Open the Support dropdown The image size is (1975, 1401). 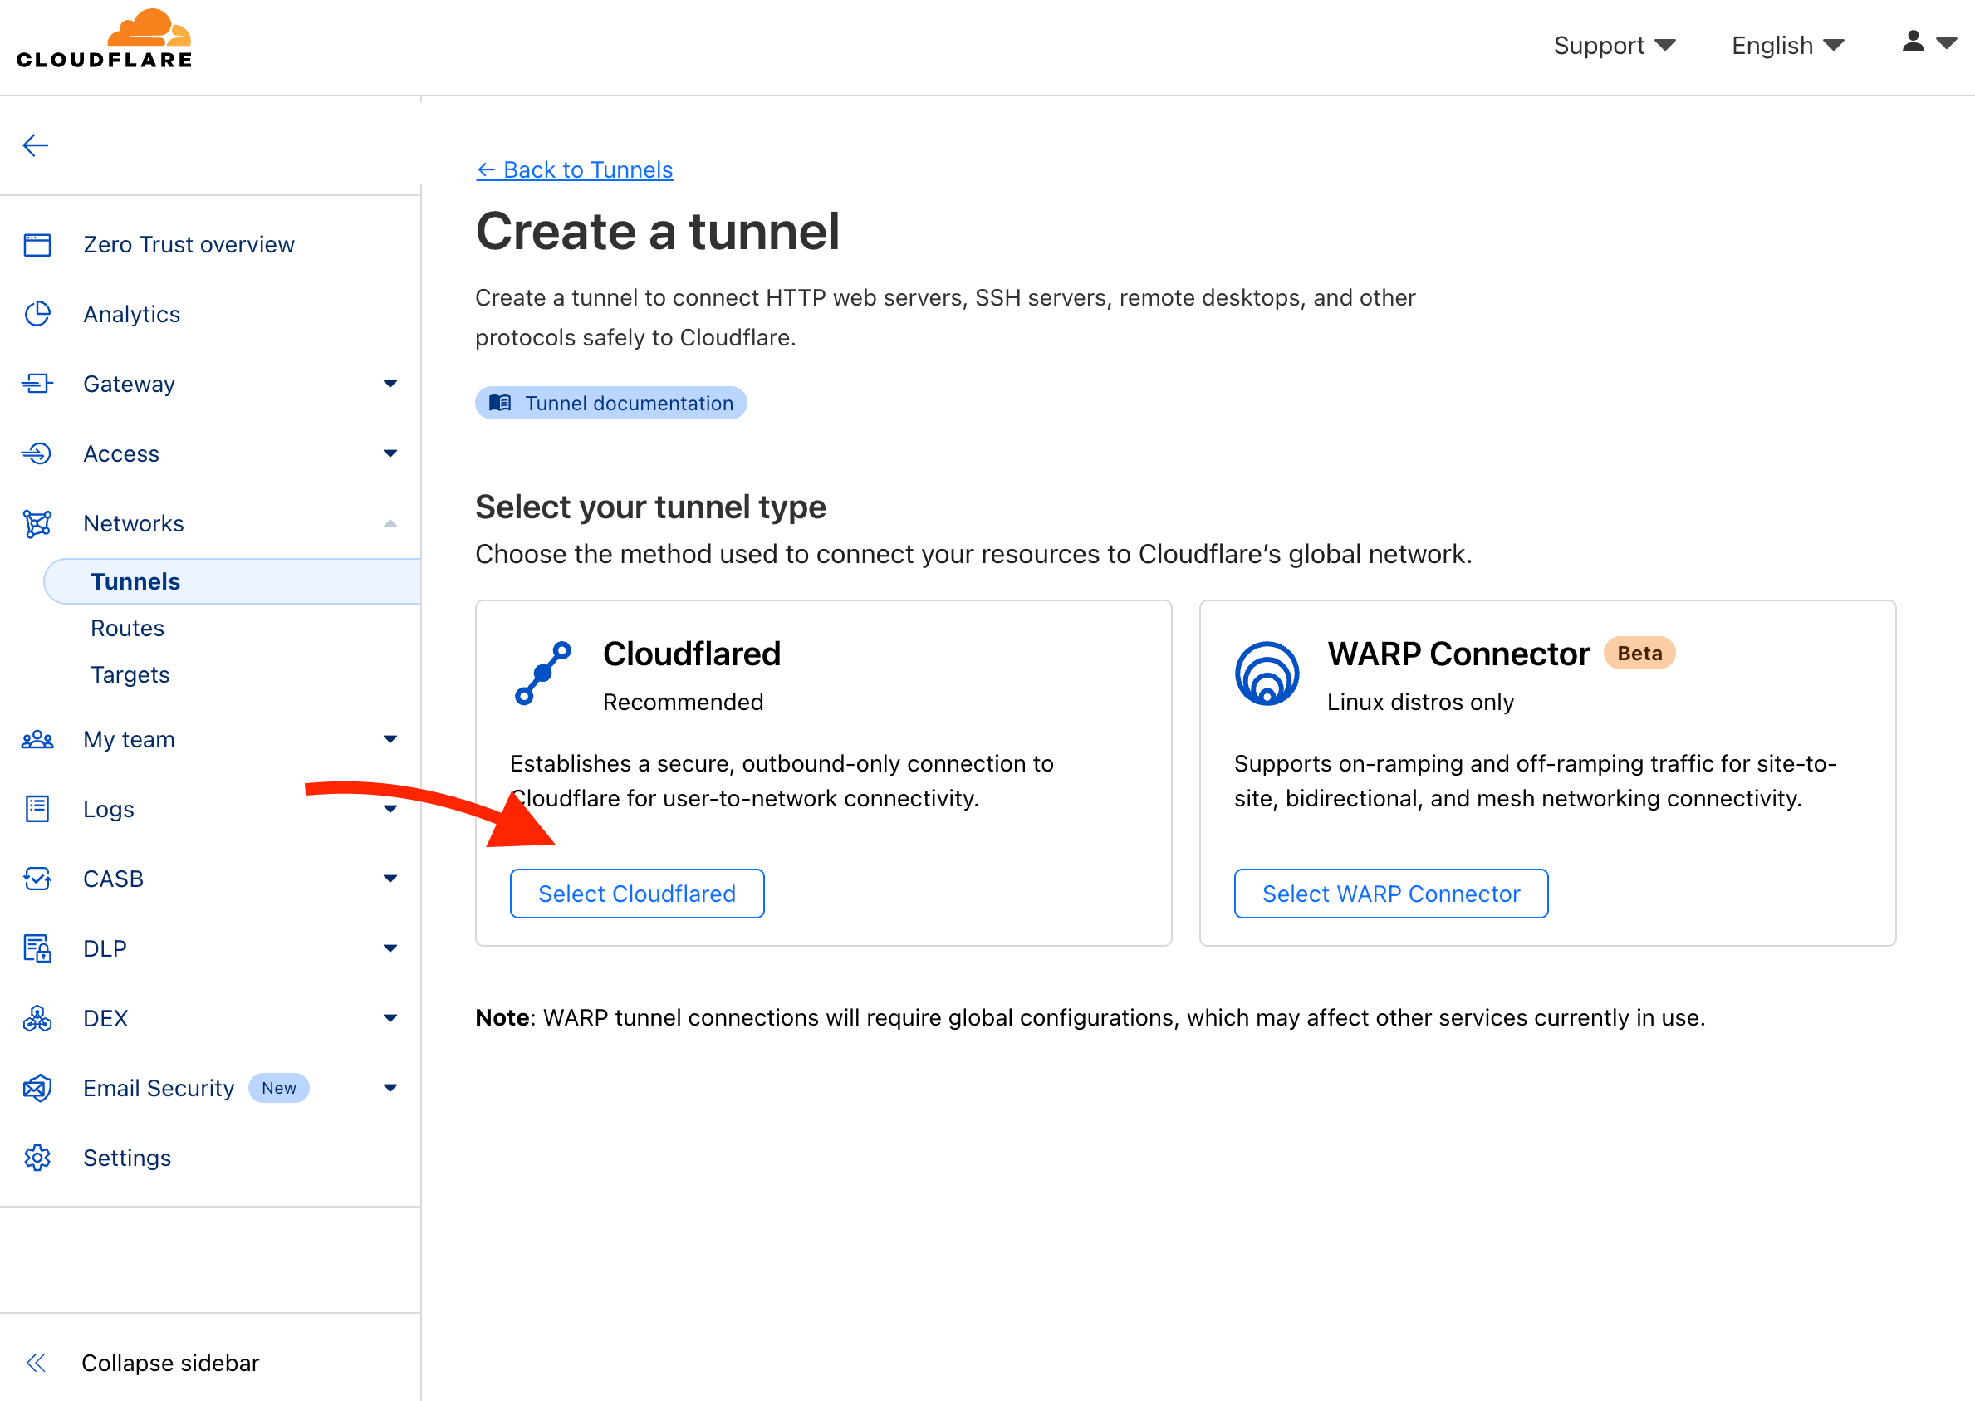pos(1614,46)
